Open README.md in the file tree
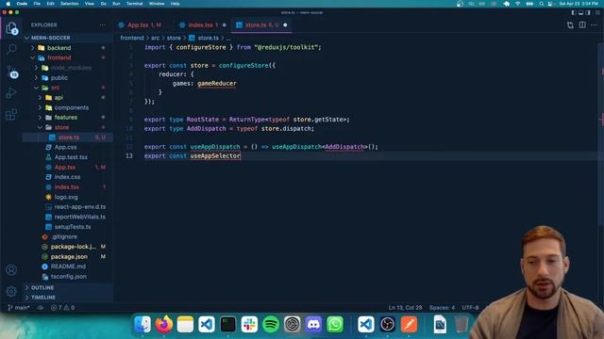604x339 pixels. click(x=68, y=266)
